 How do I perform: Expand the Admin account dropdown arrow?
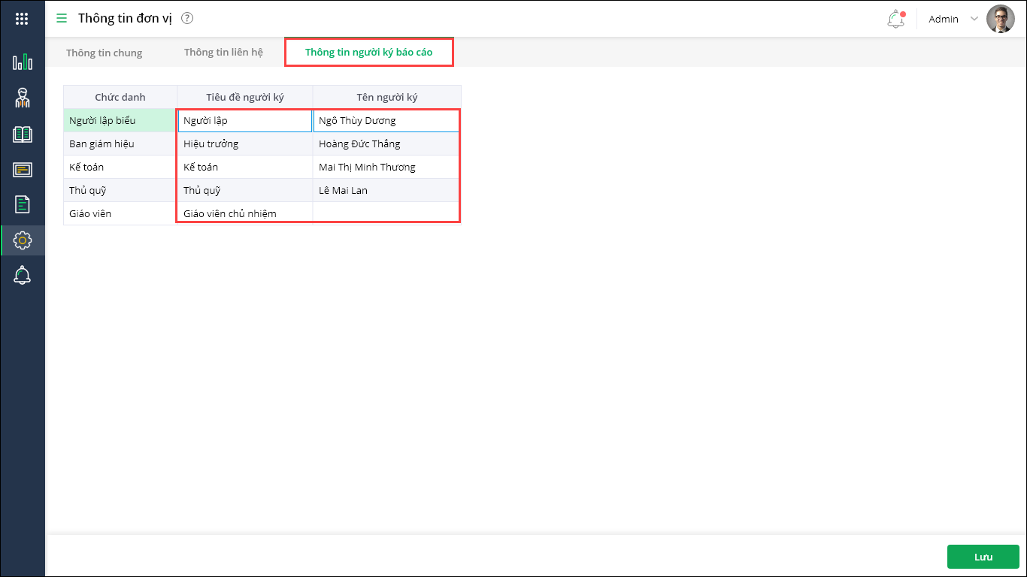coord(974,19)
